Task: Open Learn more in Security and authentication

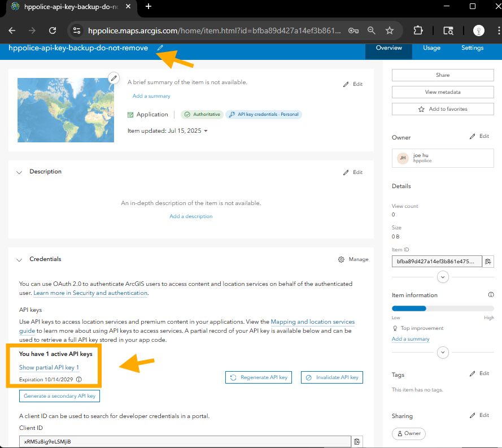Action: 90,293
